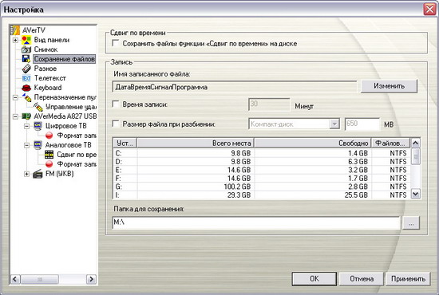Collapse the Аналоговое ТВ tree node
The width and height of the screenshot is (439, 295).
coord(26,145)
